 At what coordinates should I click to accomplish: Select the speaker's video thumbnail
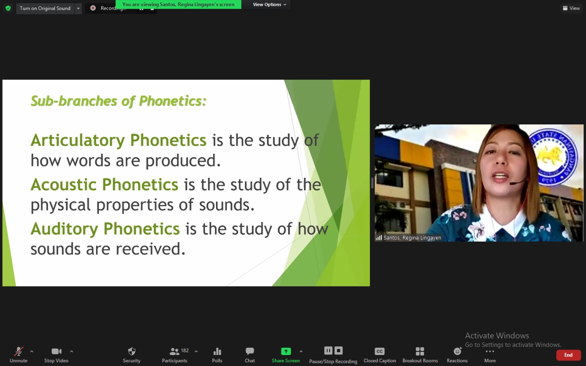pos(479,183)
